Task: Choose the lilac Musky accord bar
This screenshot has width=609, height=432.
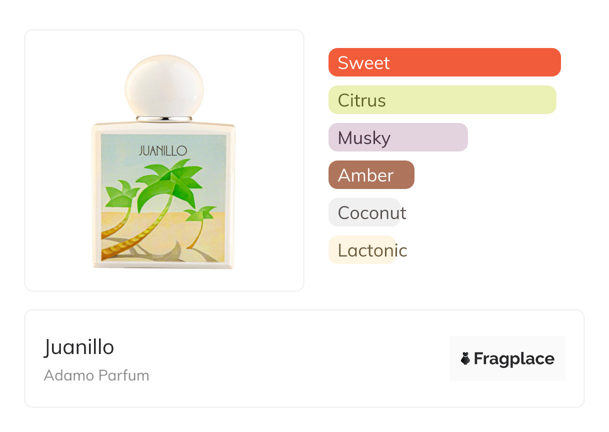Action: (x=397, y=137)
